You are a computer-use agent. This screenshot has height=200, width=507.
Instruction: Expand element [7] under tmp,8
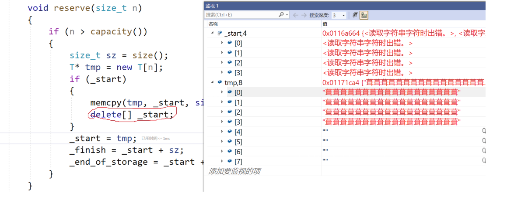(x=222, y=161)
